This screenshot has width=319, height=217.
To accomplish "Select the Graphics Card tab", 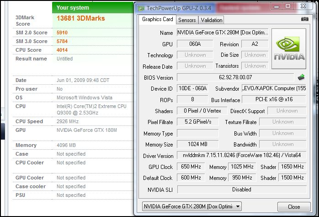I will 158,19.
